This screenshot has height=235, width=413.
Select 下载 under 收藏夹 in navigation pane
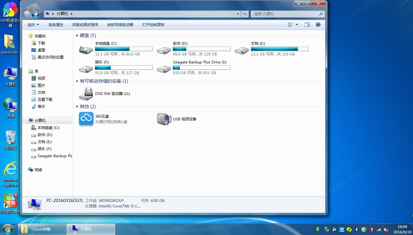pyautogui.click(x=41, y=43)
